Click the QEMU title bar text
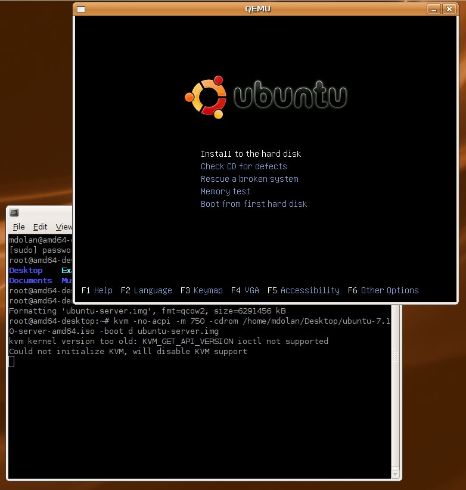This screenshot has height=490, width=466. 257,9
